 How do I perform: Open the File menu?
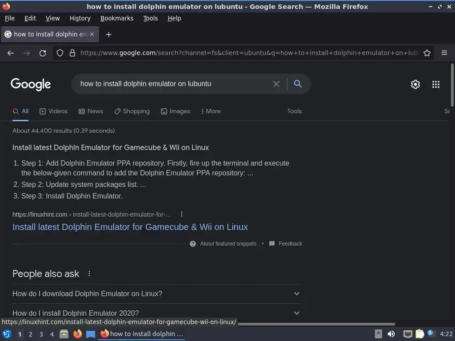10,18
